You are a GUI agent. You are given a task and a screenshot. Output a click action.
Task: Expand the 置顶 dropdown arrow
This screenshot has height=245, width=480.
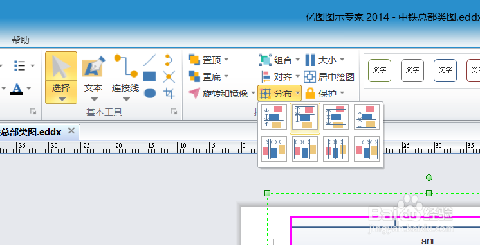tap(226, 60)
